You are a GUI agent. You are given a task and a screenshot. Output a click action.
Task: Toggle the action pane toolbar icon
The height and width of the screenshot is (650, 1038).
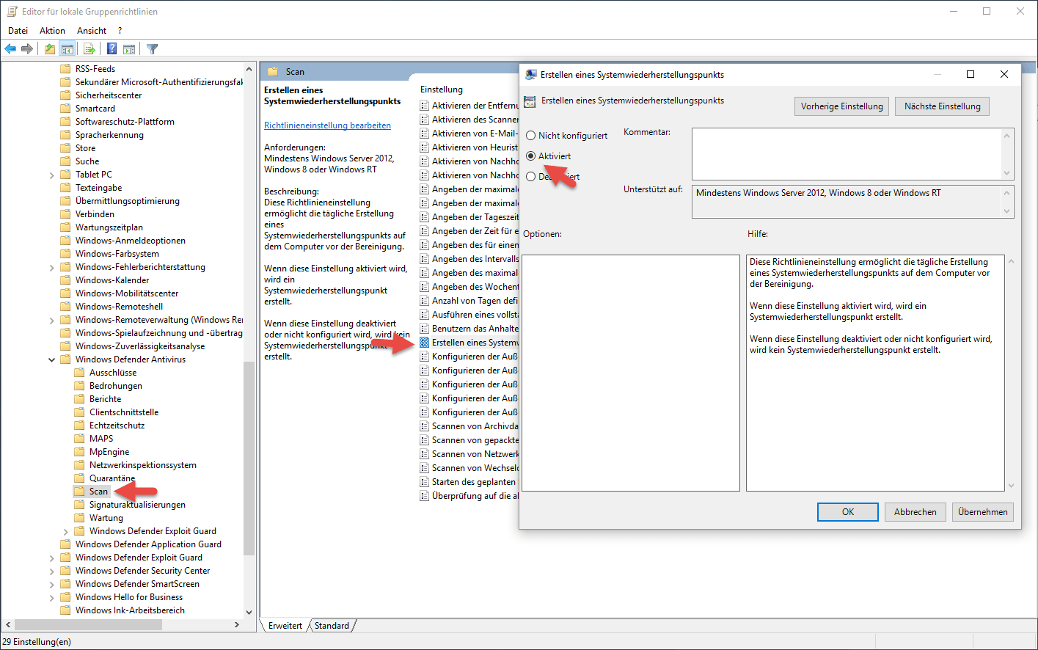(129, 49)
